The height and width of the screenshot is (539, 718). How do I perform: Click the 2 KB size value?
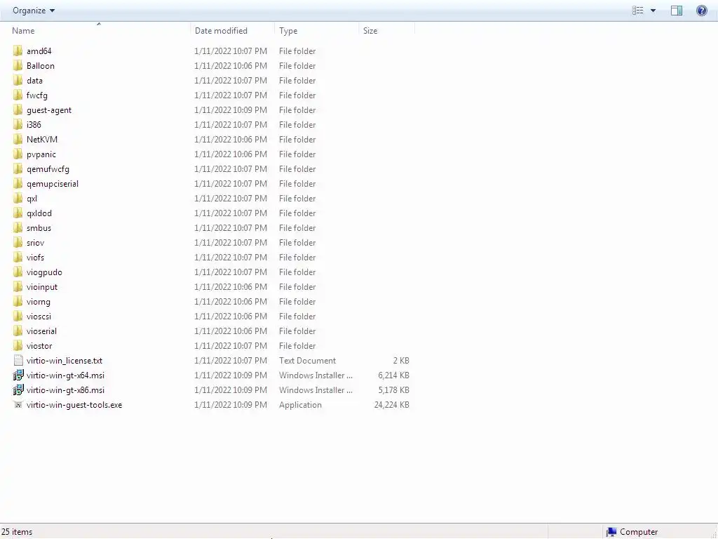click(x=401, y=361)
